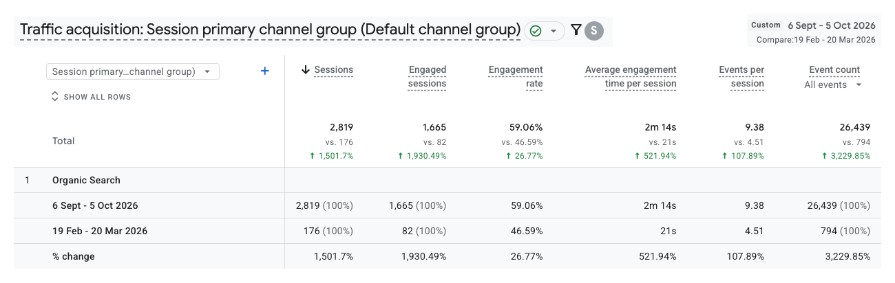Click the Organic Search row label

pyautogui.click(x=86, y=180)
